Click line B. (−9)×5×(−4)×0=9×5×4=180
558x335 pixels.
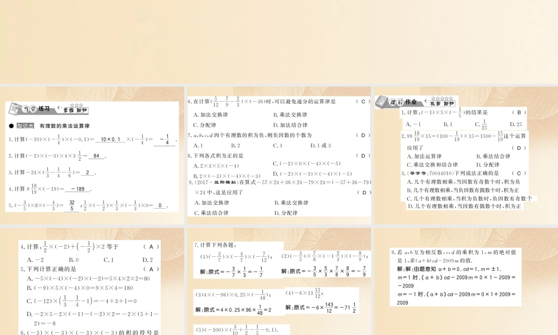pos(80,288)
